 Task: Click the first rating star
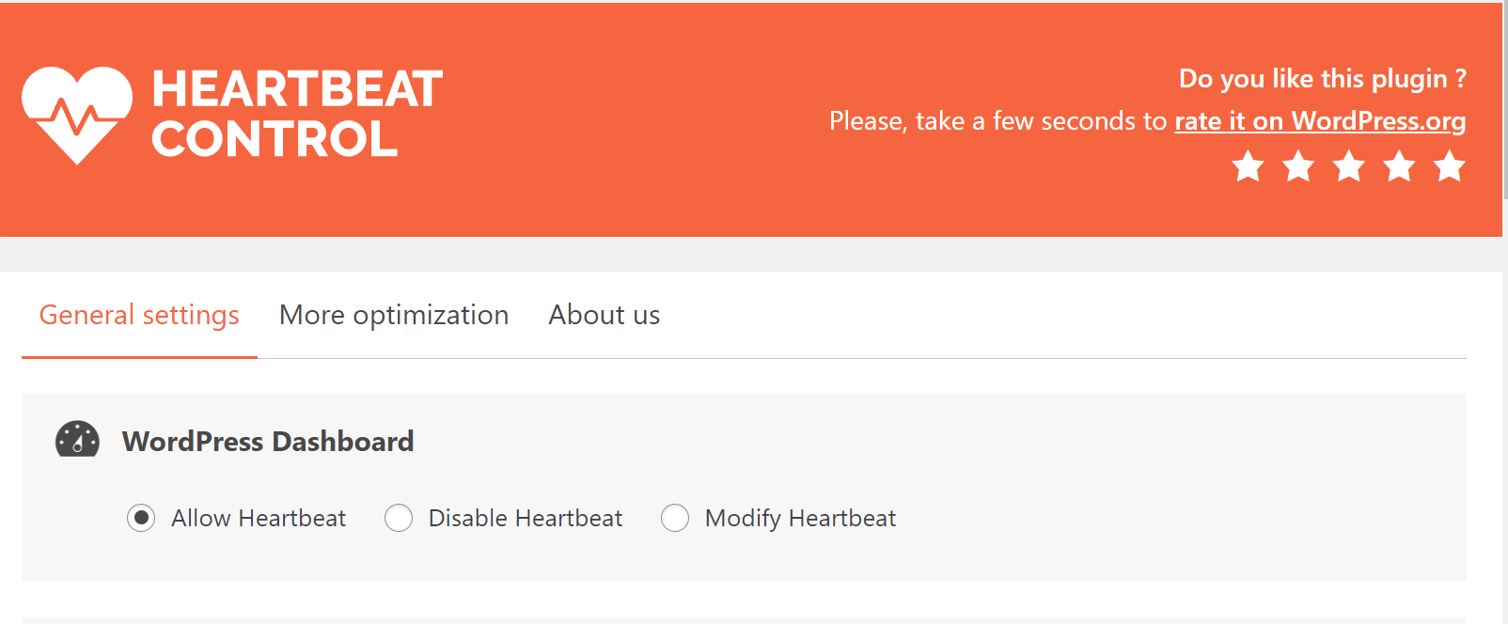(1249, 166)
